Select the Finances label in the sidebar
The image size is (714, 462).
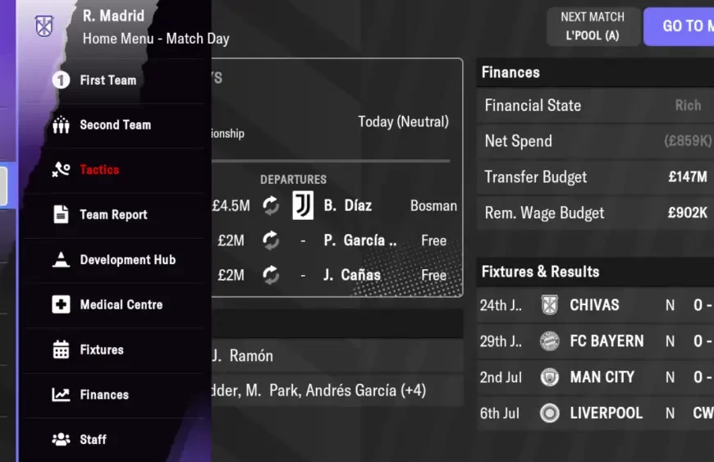[104, 395]
